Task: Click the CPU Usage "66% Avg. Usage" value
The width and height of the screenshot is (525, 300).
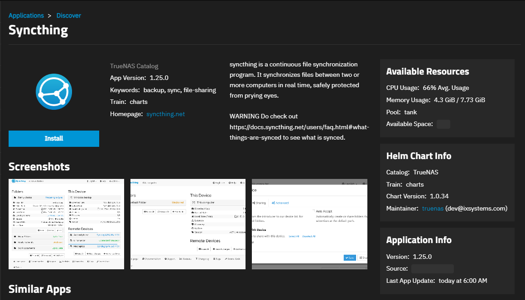Action: coord(446,88)
